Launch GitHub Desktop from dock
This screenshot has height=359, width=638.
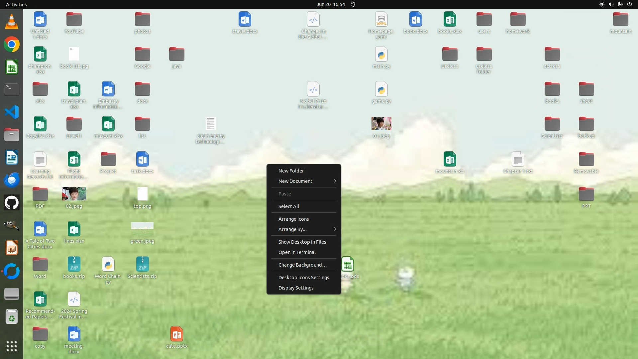pyautogui.click(x=12, y=202)
